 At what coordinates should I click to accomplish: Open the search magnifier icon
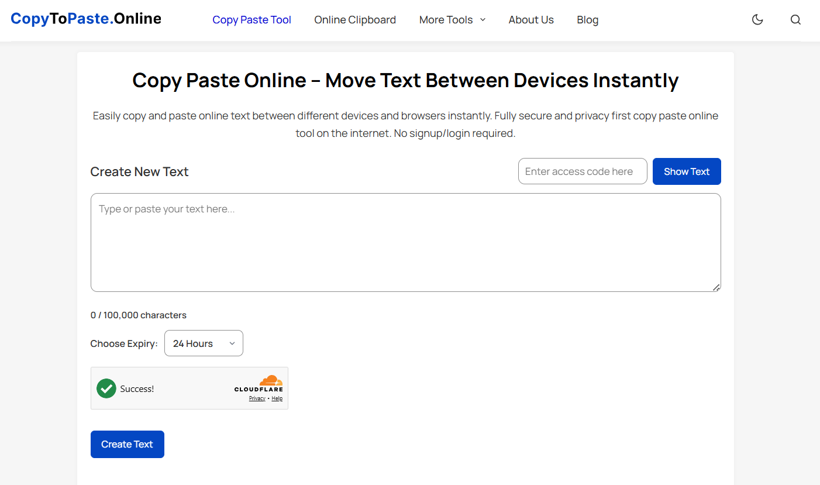coord(795,20)
